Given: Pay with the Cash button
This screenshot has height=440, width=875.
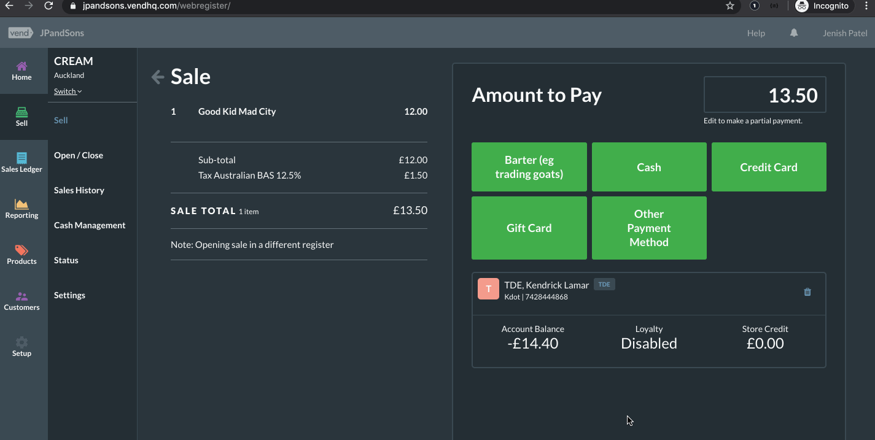Looking at the screenshot, I should tap(649, 167).
